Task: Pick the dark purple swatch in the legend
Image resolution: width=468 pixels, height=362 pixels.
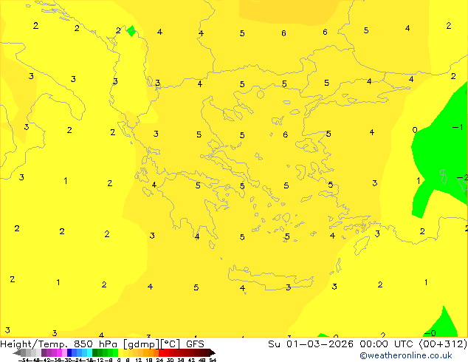Action: [44, 352]
